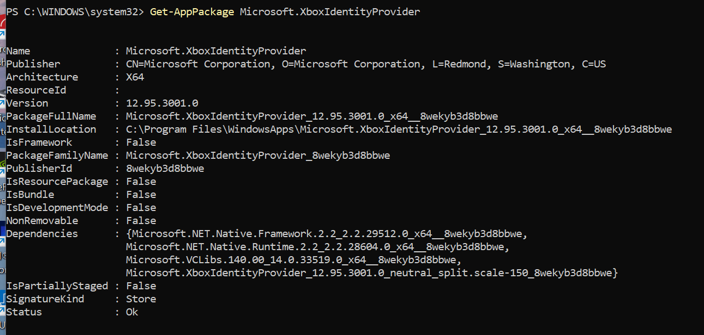Click the NonRemovable label

pyautogui.click(x=42, y=221)
